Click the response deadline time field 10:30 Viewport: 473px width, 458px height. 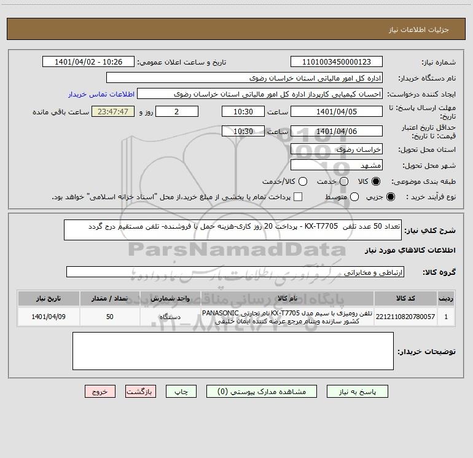click(243, 111)
